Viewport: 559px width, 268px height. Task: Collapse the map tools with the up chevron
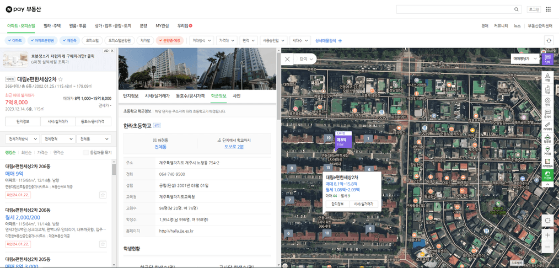547,185
